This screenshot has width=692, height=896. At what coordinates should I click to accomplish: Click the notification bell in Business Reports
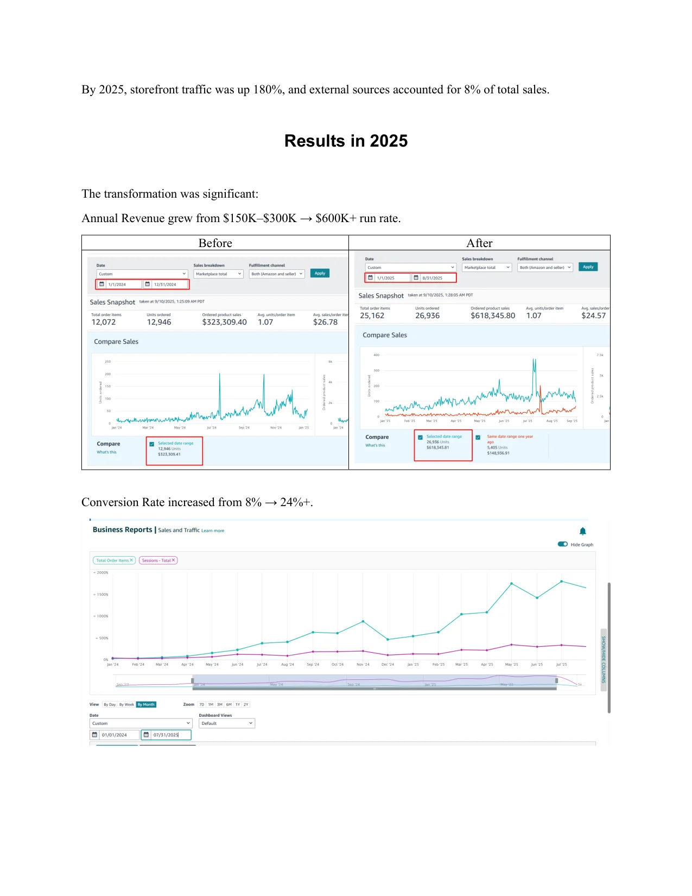tap(582, 531)
